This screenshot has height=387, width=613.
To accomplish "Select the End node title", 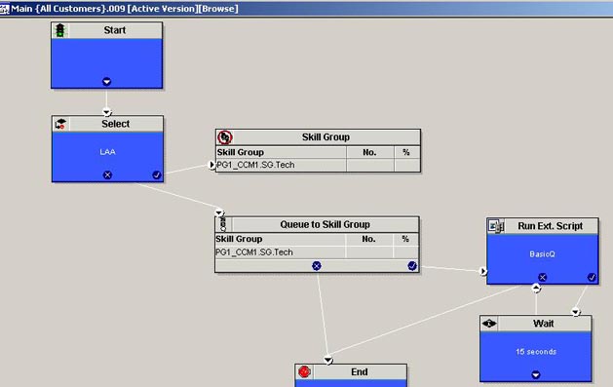I will click(360, 371).
